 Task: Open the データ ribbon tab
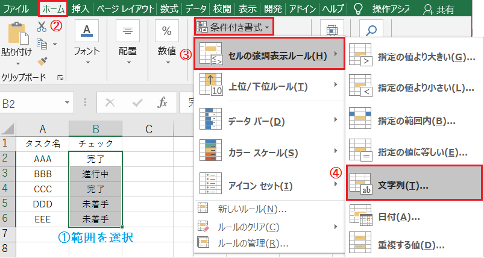[x=195, y=8]
